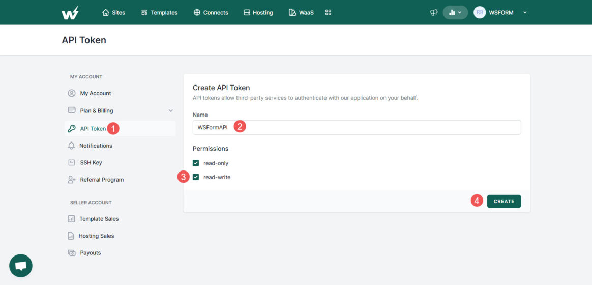The width and height of the screenshot is (592, 285).
Task: Go to Connects in top navigation
Action: [211, 13]
